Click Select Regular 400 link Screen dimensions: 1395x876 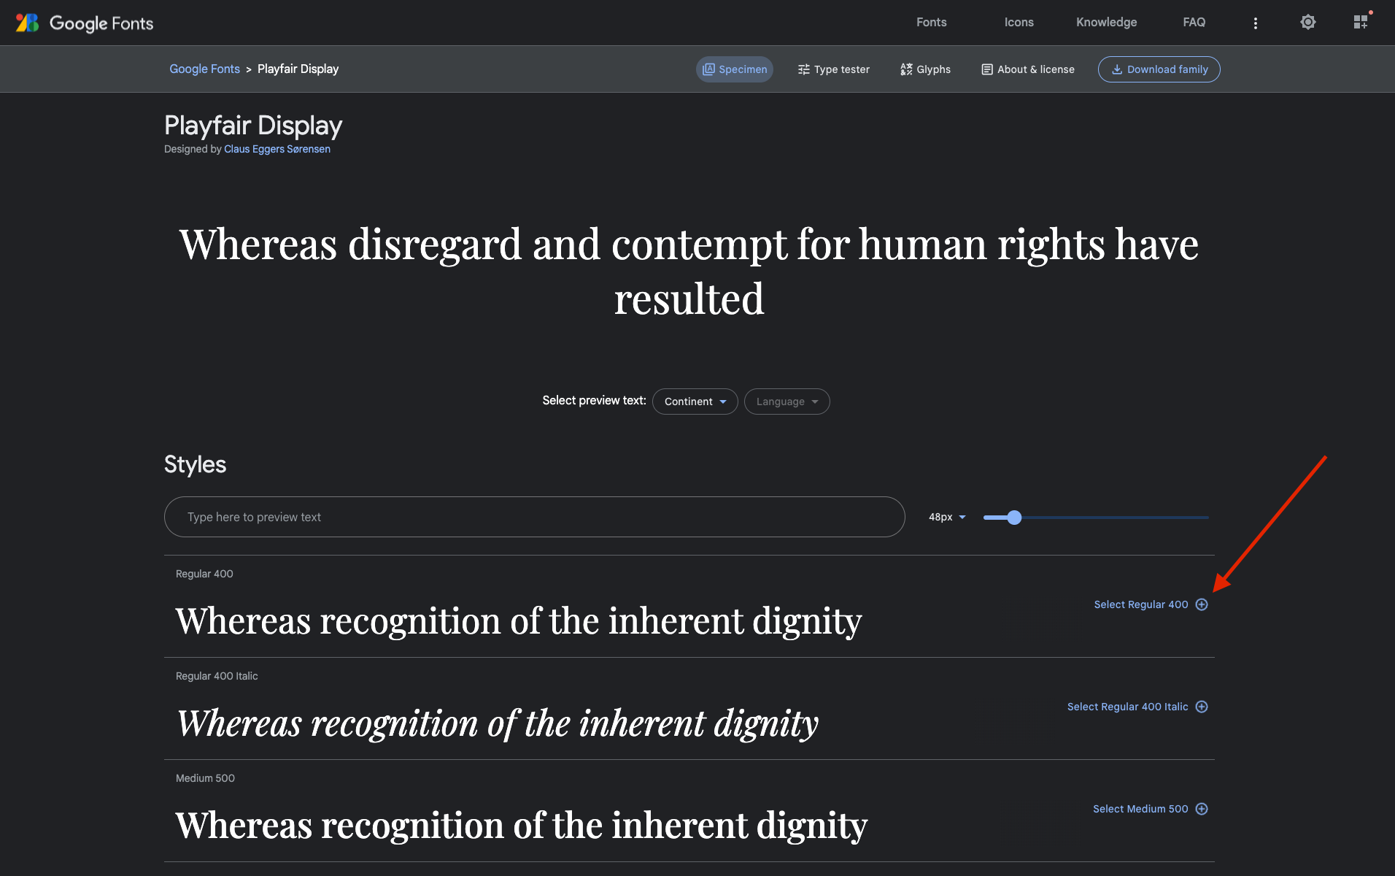coord(1141,604)
